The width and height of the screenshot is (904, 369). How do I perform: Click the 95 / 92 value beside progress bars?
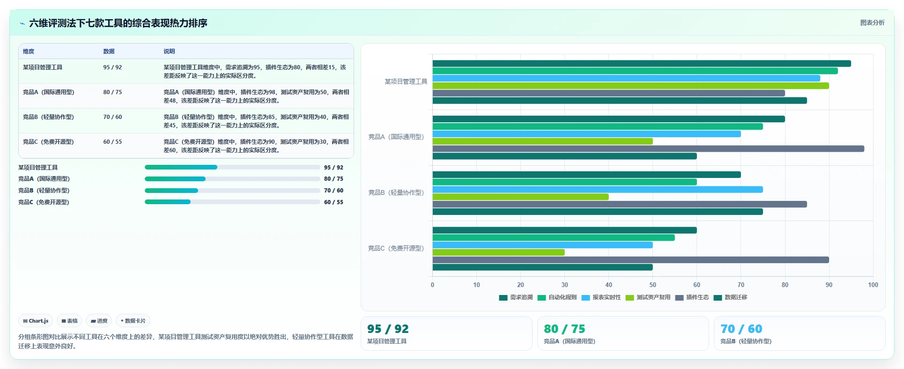pyautogui.click(x=333, y=168)
